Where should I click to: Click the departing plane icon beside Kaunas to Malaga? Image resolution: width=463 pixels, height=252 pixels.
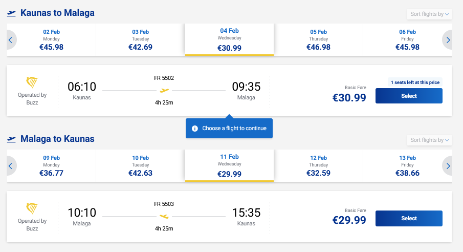pos(11,13)
